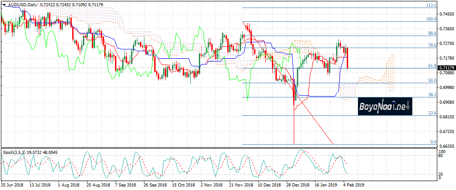Click the 88.6 Fibonacci retracement label
The height and width of the screenshot is (190, 456).
click(x=431, y=33)
